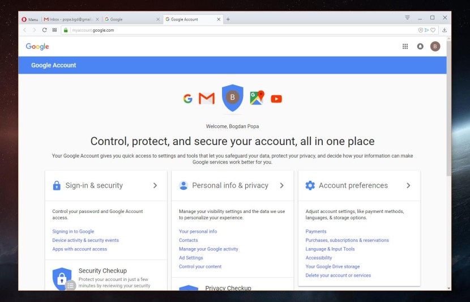Open the Opera downloads icon
Screen dimensions: 470x302
(445, 30)
